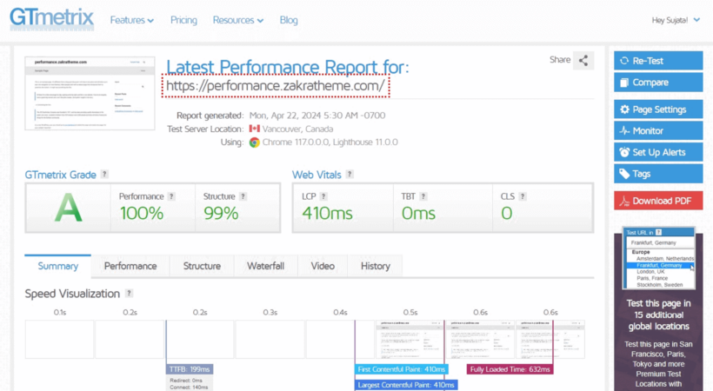Open the Performance score help question mark
Screen dimensions: 713x391
pos(171,196)
